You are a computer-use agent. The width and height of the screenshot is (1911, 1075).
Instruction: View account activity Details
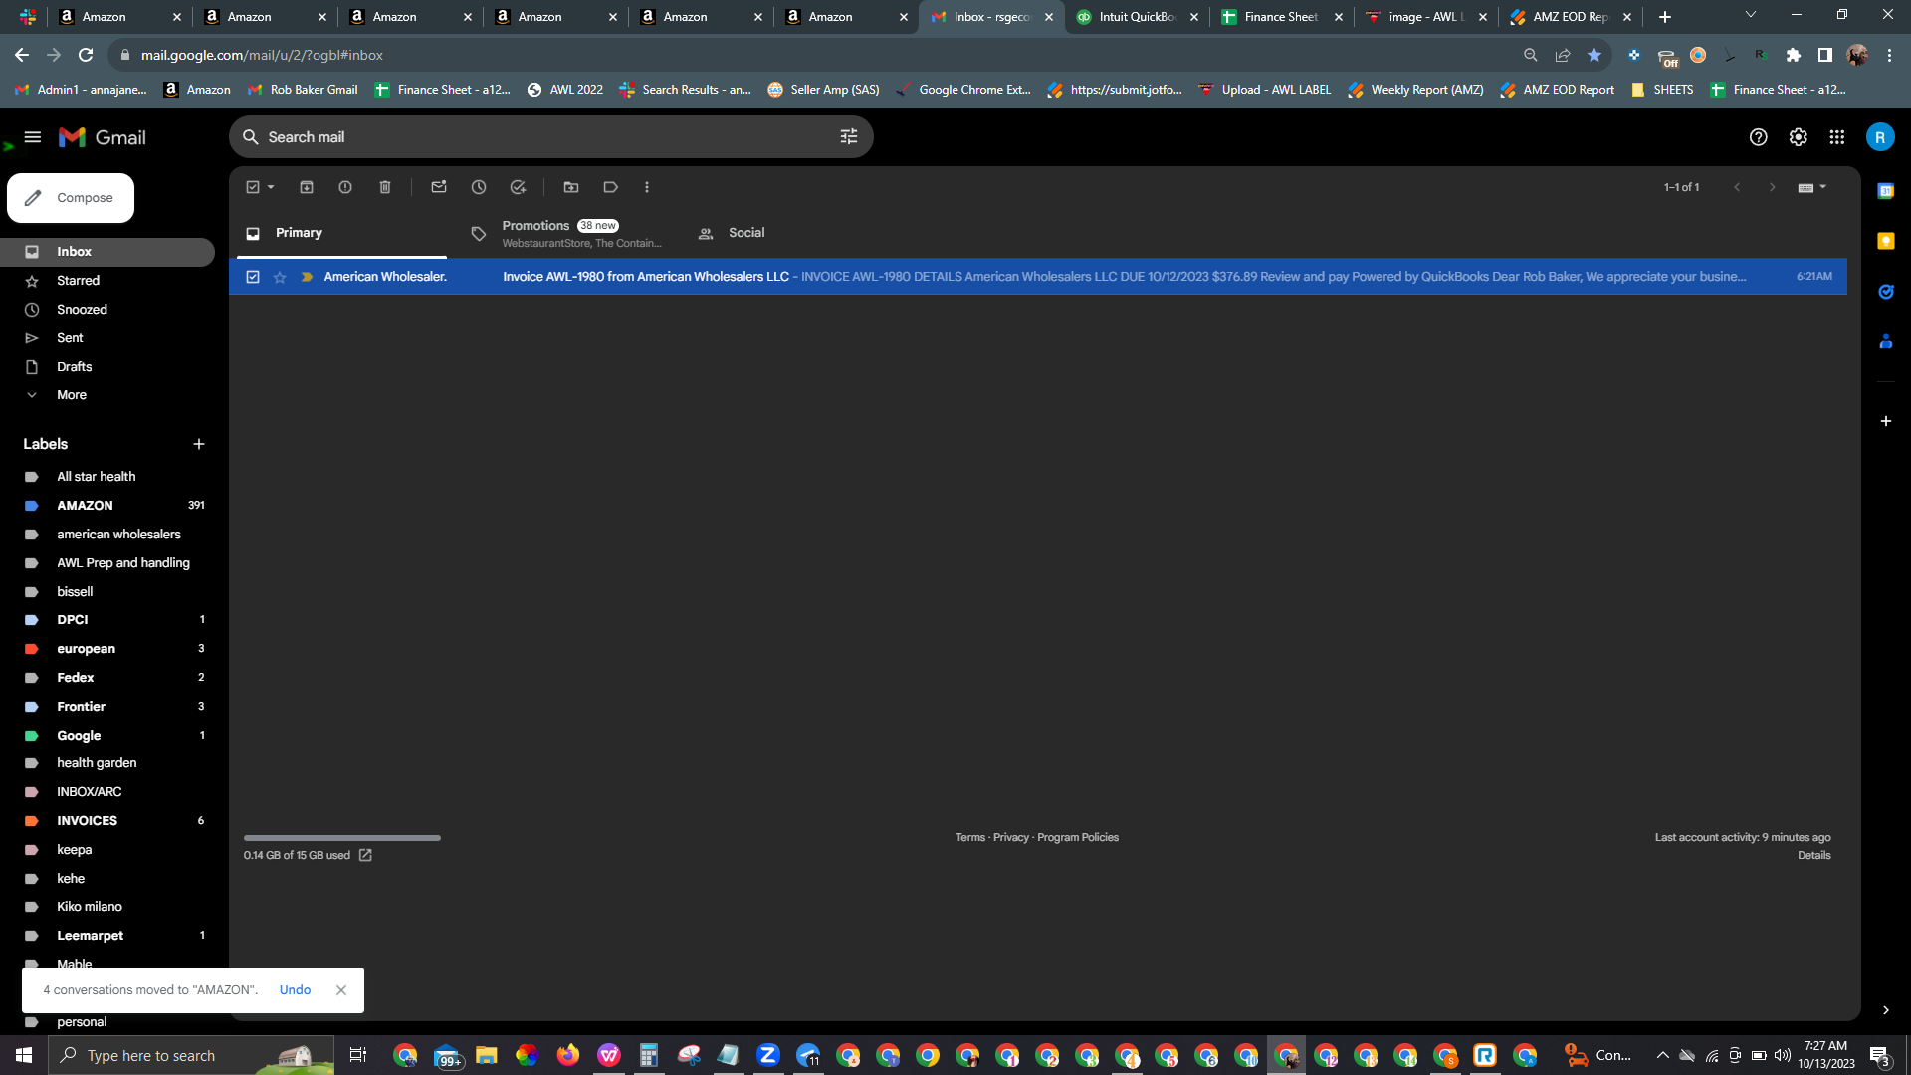pos(1814,856)
